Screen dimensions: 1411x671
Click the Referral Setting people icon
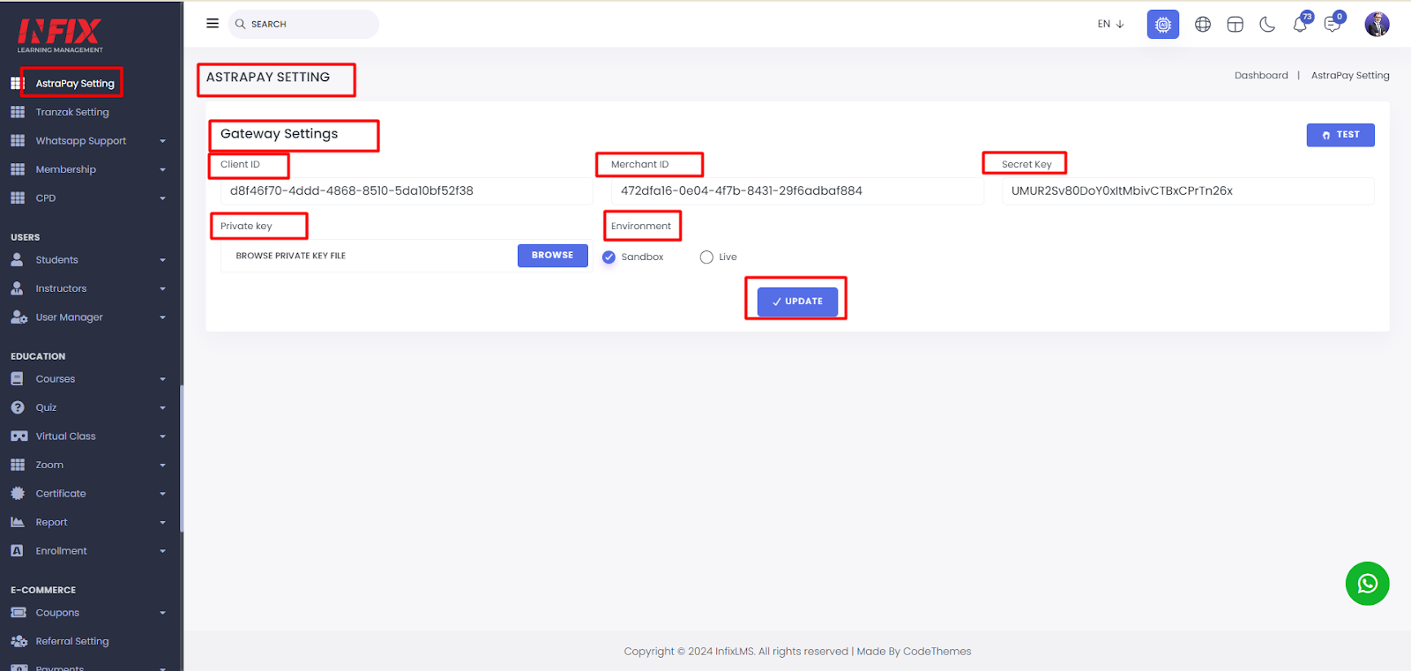[19, 641]
